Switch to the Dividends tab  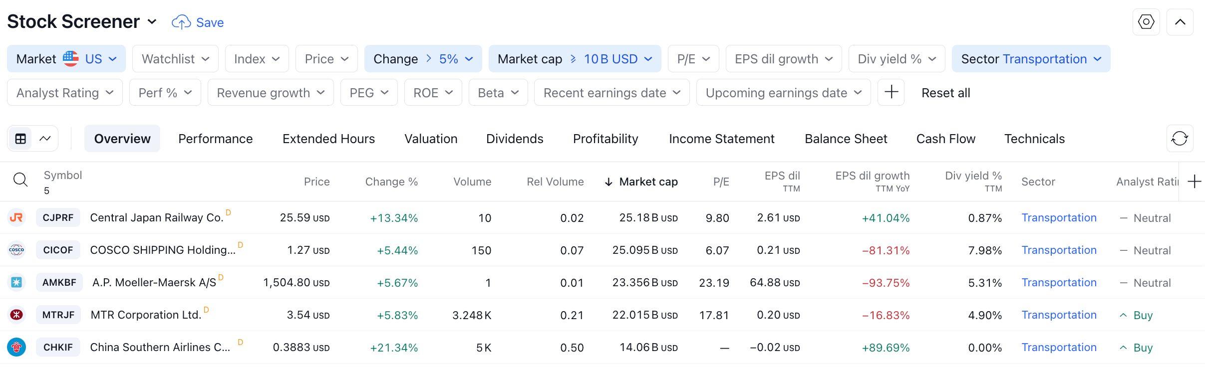[515, 139]
